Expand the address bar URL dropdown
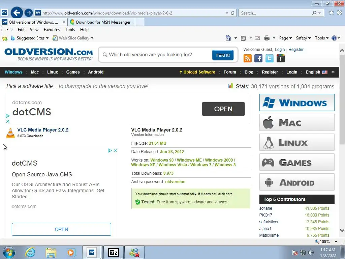This screenshot has height=259, width=345. click(227, 13)
